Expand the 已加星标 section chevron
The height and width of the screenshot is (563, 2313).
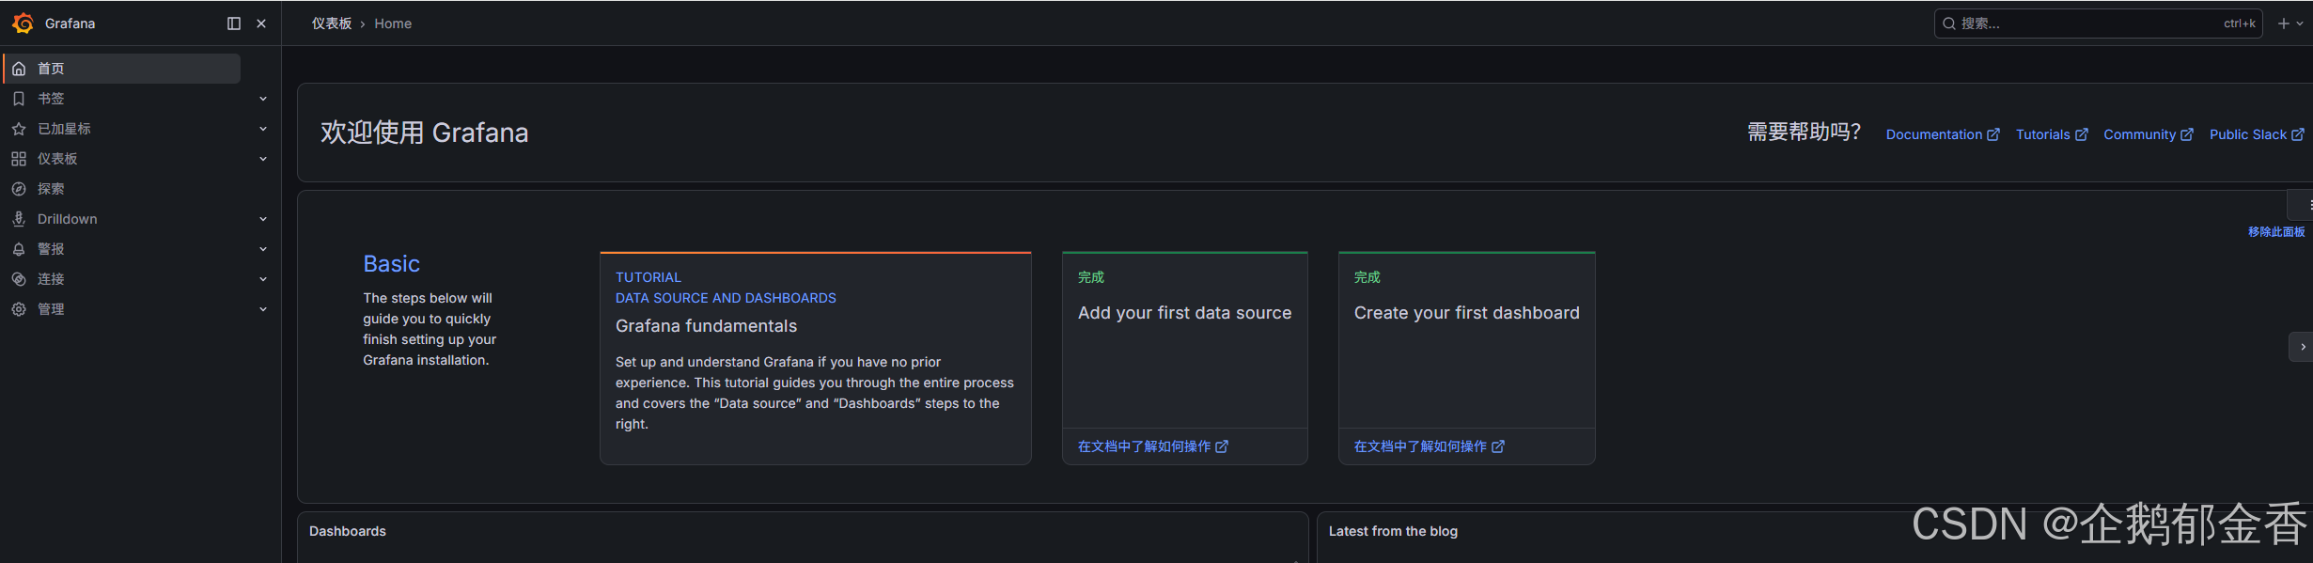coord(263,129)
